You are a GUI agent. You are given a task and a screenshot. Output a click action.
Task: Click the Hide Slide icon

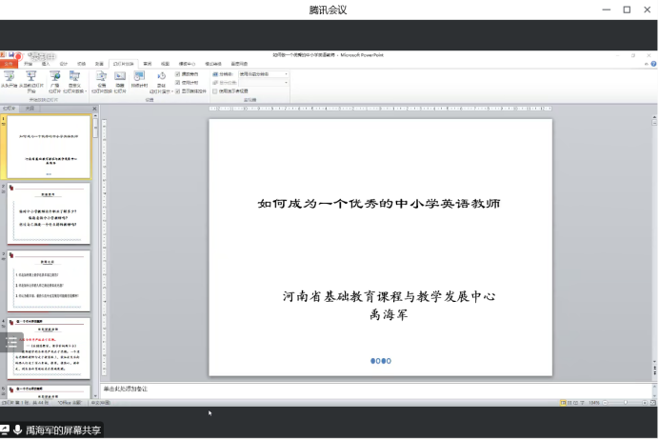(x=120, y=78)
